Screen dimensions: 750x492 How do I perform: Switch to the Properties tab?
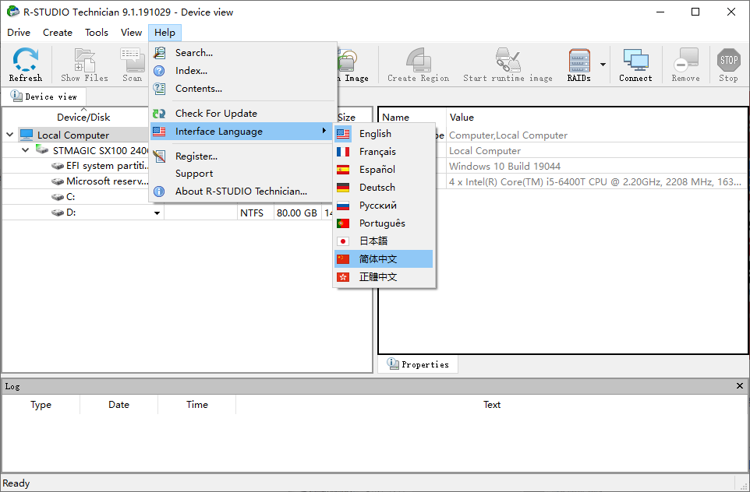point(419,364)
